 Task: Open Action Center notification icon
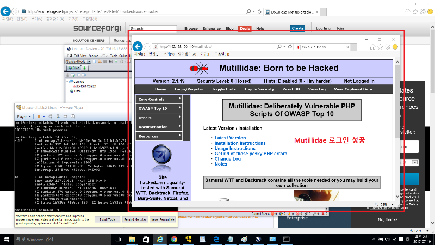(x=401, y=239)
